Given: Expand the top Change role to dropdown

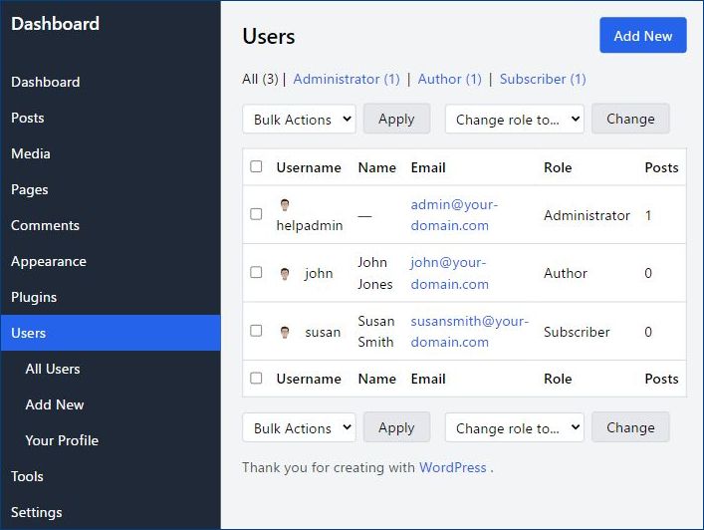Looking at the screenshot, I should [x=515, y=120].
